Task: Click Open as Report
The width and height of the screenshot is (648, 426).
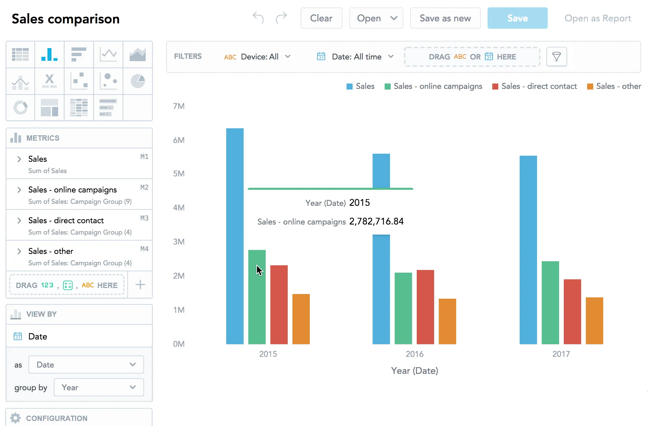Action: pyautogui.click(x=598, y=18)
